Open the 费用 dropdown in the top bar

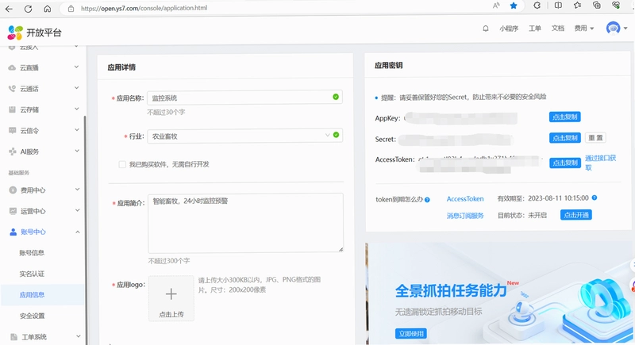[584, 29]
